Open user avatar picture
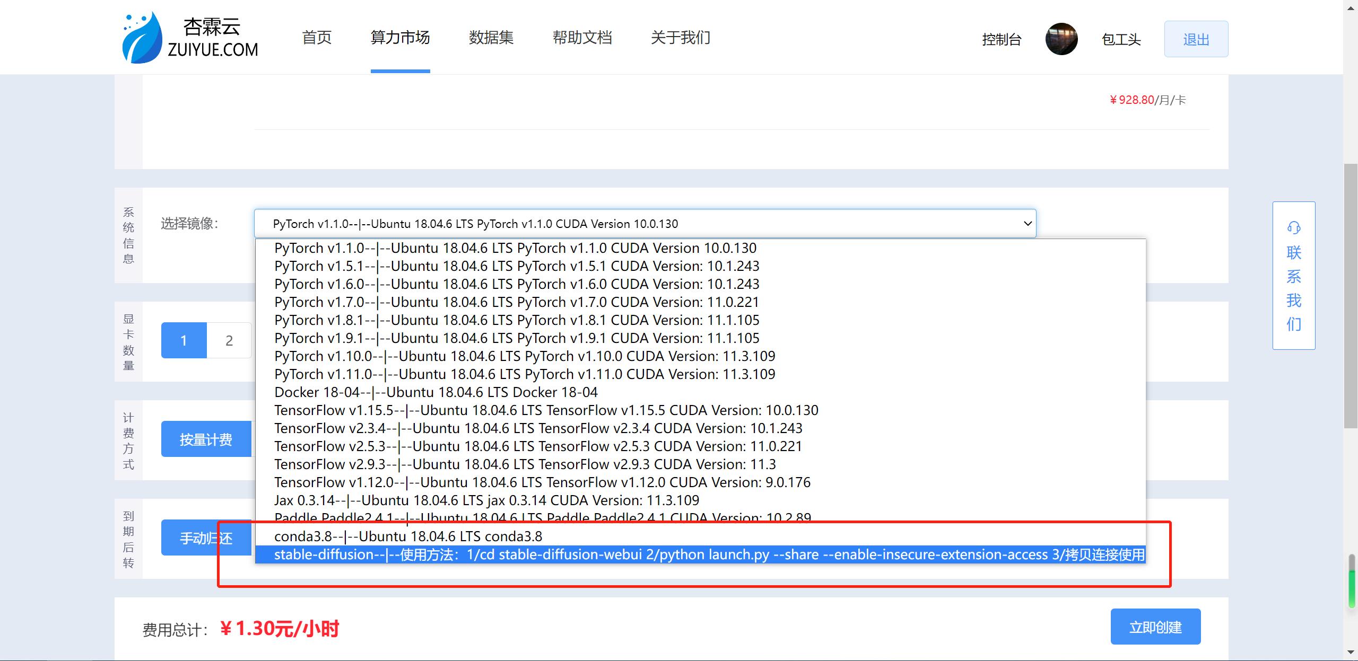This screenshot has width=1358, height=661. coord(1061,39)
